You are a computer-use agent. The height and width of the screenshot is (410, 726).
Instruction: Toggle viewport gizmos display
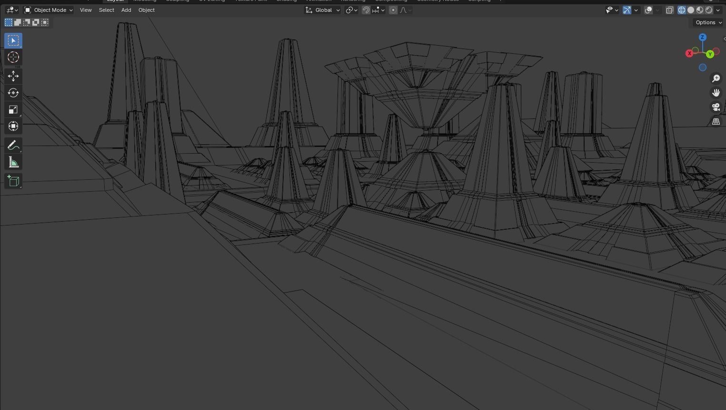(x=627, y=10)
